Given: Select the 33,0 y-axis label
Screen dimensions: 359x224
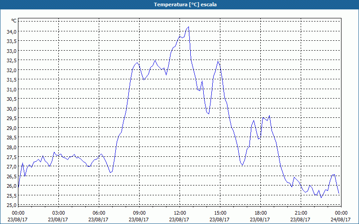Looking at the screenshot, I should coord(12,51).
